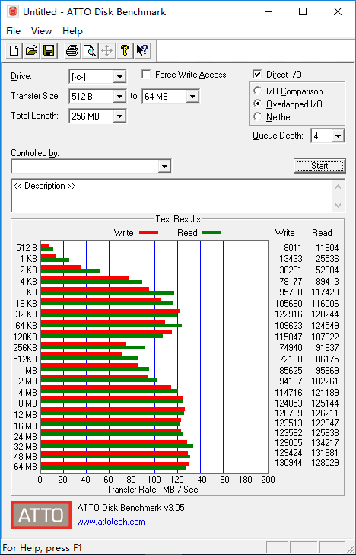This screenshot has height=555, width=356.
Task: Expand the 64 MB transfer size dropdown
Action: [192, 96]
